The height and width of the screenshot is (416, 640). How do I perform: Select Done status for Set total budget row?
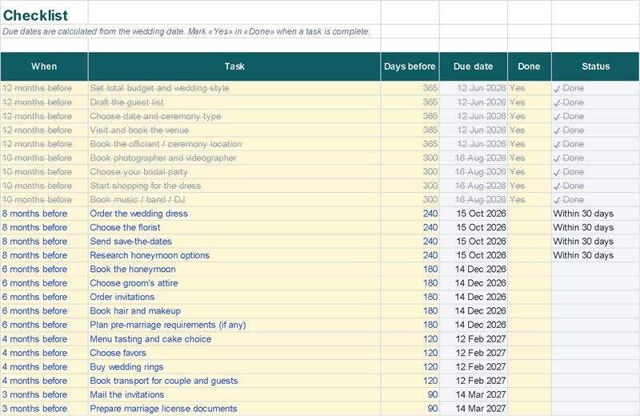coord(595,88)
